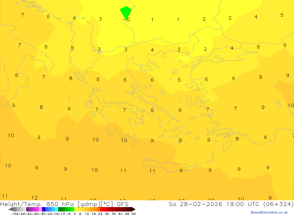
Task: Click the "GFS" model name text
Action: point(123,204)
